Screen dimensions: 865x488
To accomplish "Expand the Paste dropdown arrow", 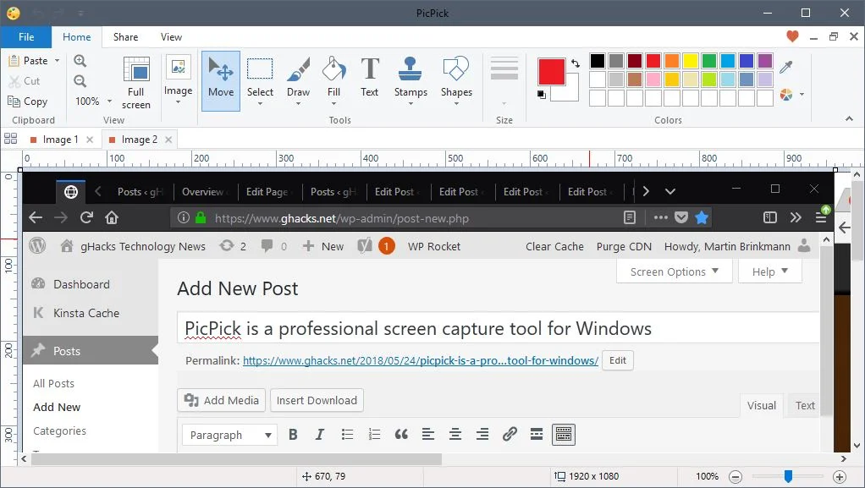I will pyautogui.click(x=57, y=61).
